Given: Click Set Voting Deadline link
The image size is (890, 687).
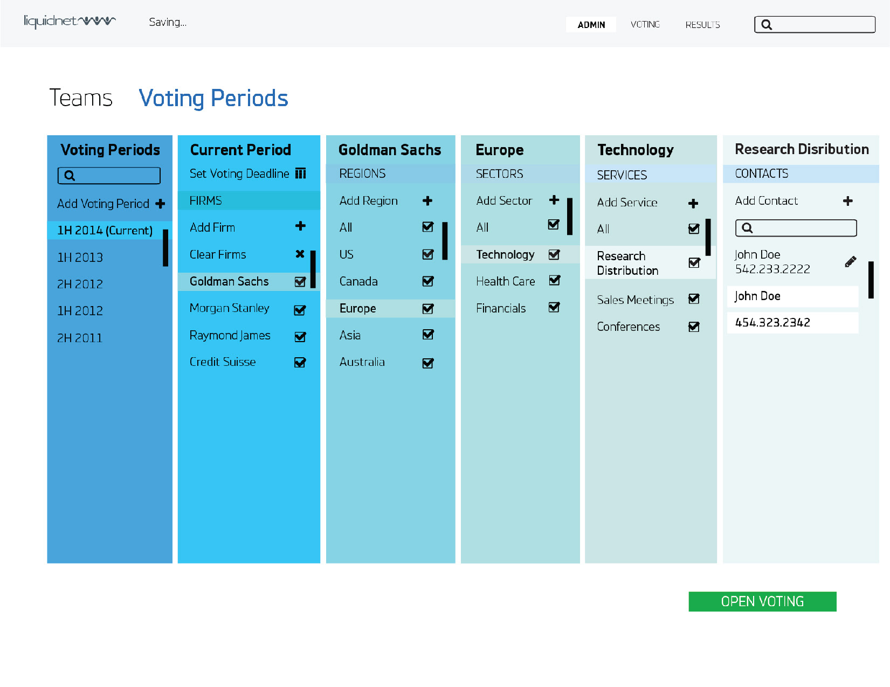Looking at the screenshot, I should pyautogui.click(x=239, y=174).
